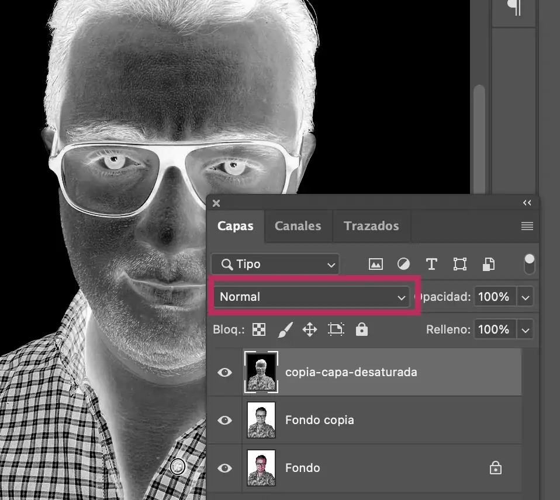Click the copia-capa-desaturada layer name
Screen dimensions: 560x500
coord(351,372)
